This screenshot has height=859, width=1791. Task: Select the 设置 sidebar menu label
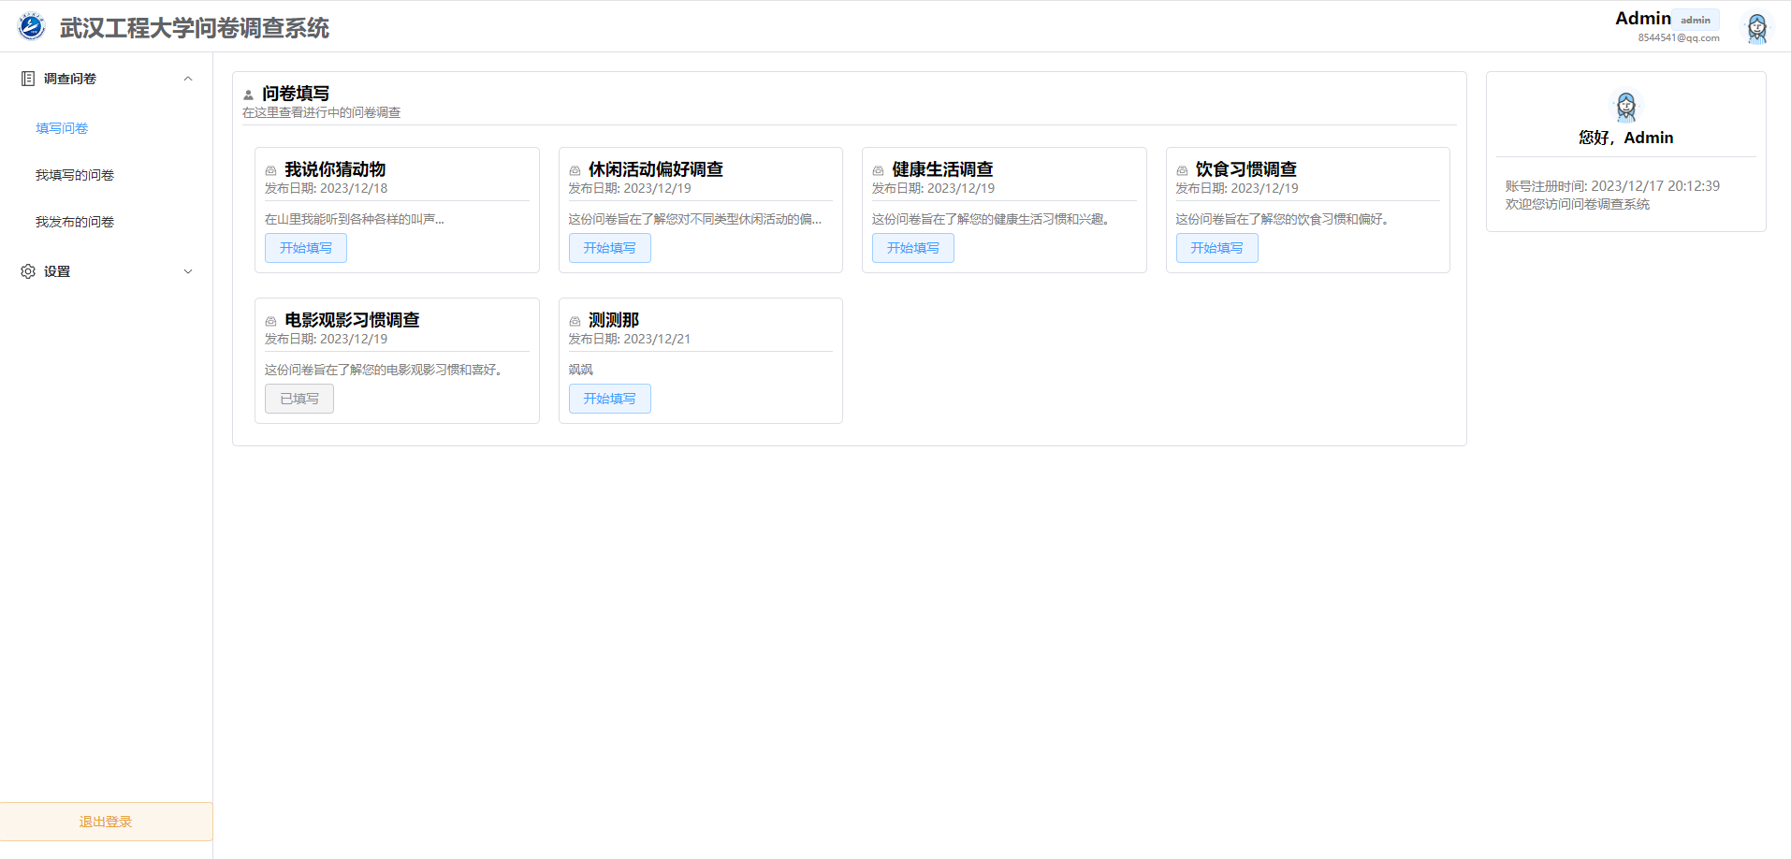point(57,271)
